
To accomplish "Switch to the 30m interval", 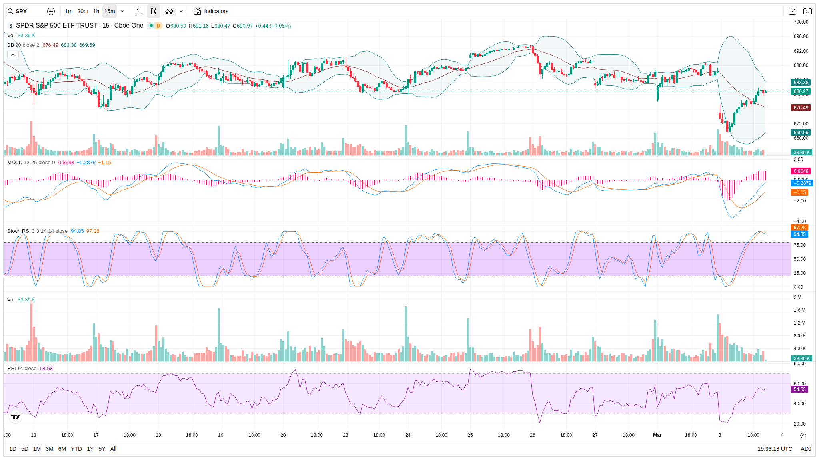I will (x=83, y=11).
